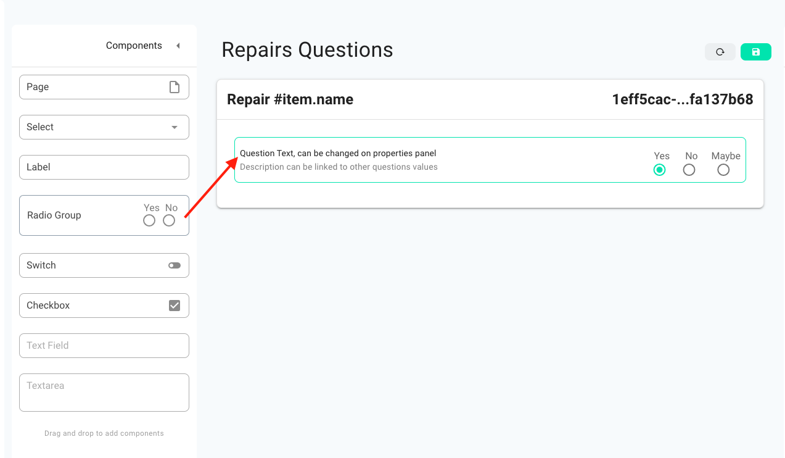This screenshot has height=458, width=785.
Task: Collapse the Components panel with arrow
Action: [x=178, y=46]
